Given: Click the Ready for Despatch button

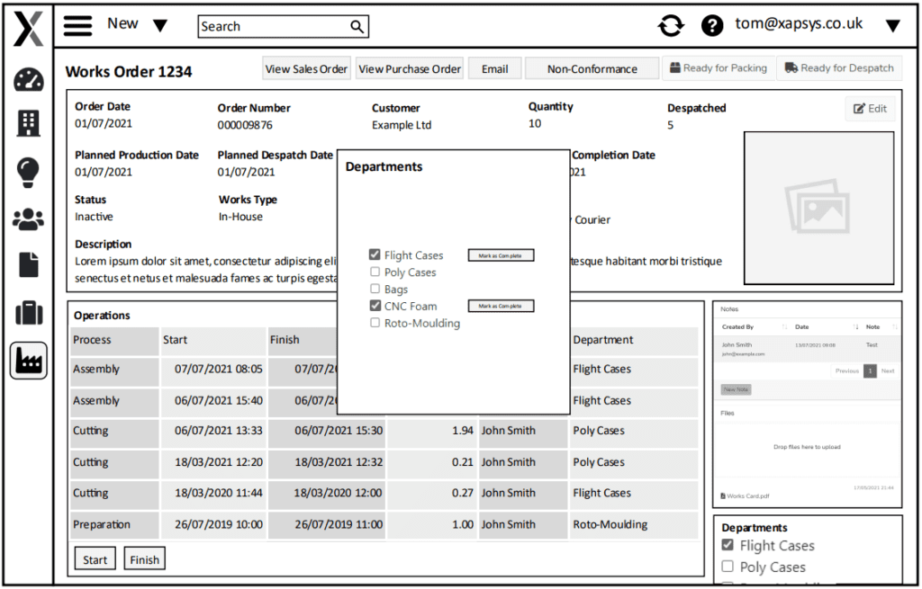Looking at the screenshot, I should [x=840, y=68].
